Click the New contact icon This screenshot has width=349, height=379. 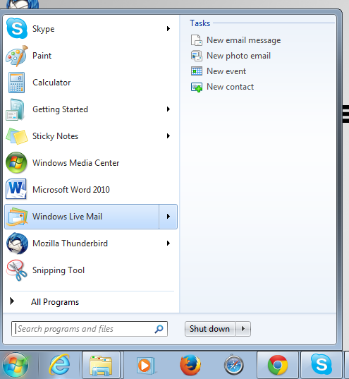click(197, 87)
